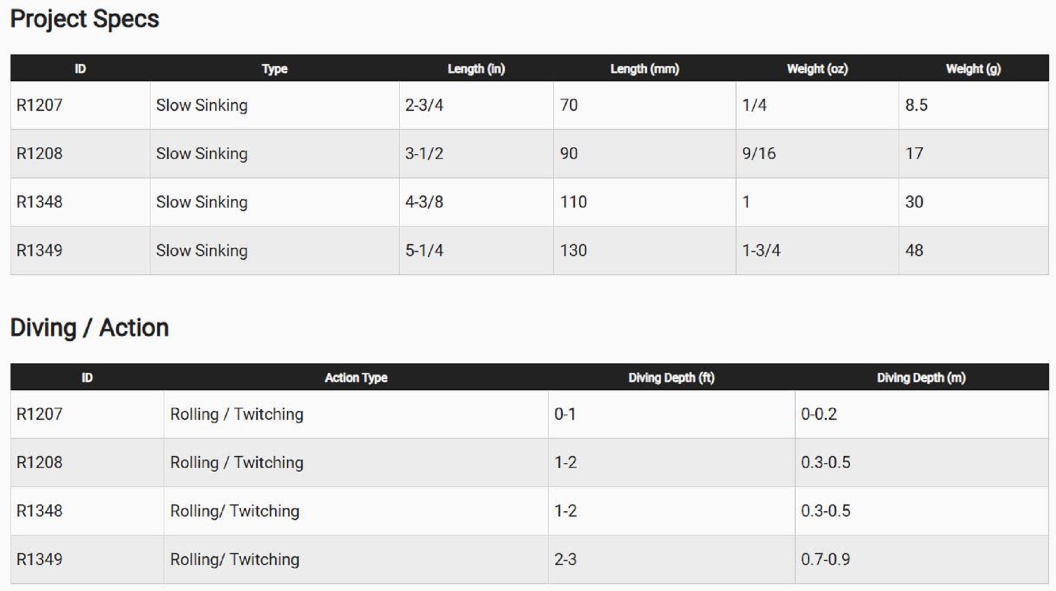Click the 48 gram weight cell
The image size is (1056, 591).
pos(914,250)
